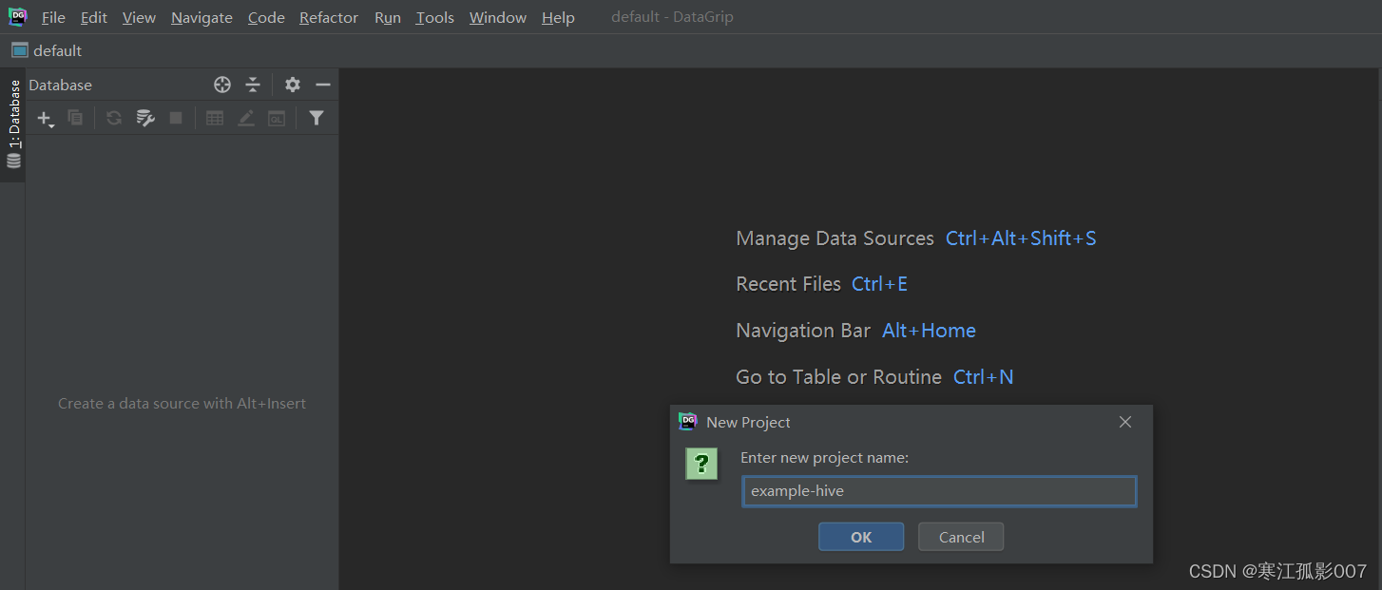
Task: Click the stop square icon
Action: [176, 118]
